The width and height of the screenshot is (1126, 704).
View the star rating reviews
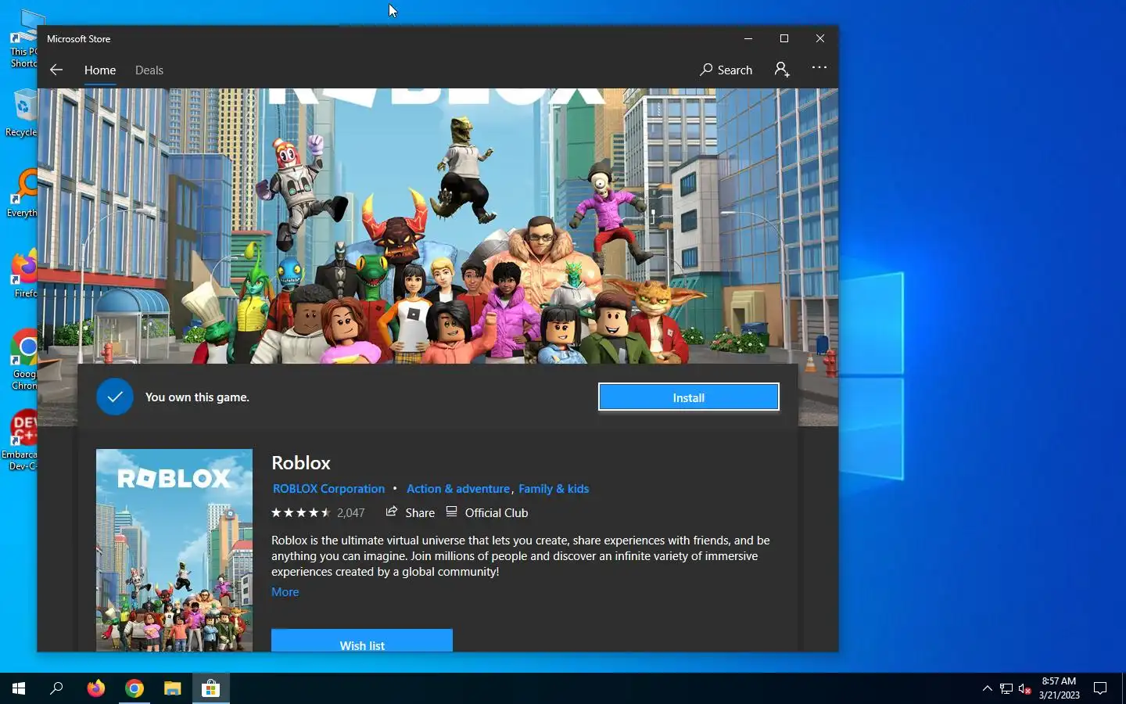pos(300,513)
